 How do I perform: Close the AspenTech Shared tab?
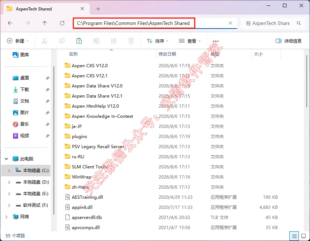82,9
